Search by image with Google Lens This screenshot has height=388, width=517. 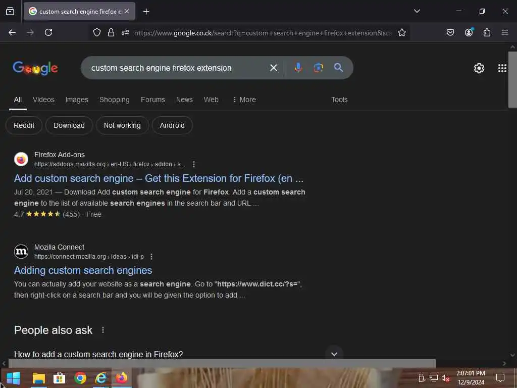[x=318, y=68]
